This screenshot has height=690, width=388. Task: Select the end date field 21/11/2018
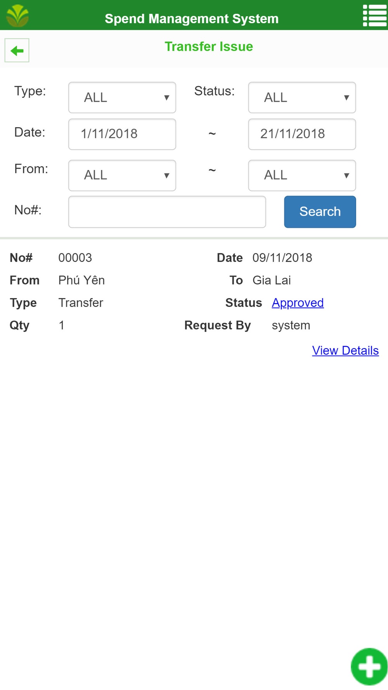(302, 134)
